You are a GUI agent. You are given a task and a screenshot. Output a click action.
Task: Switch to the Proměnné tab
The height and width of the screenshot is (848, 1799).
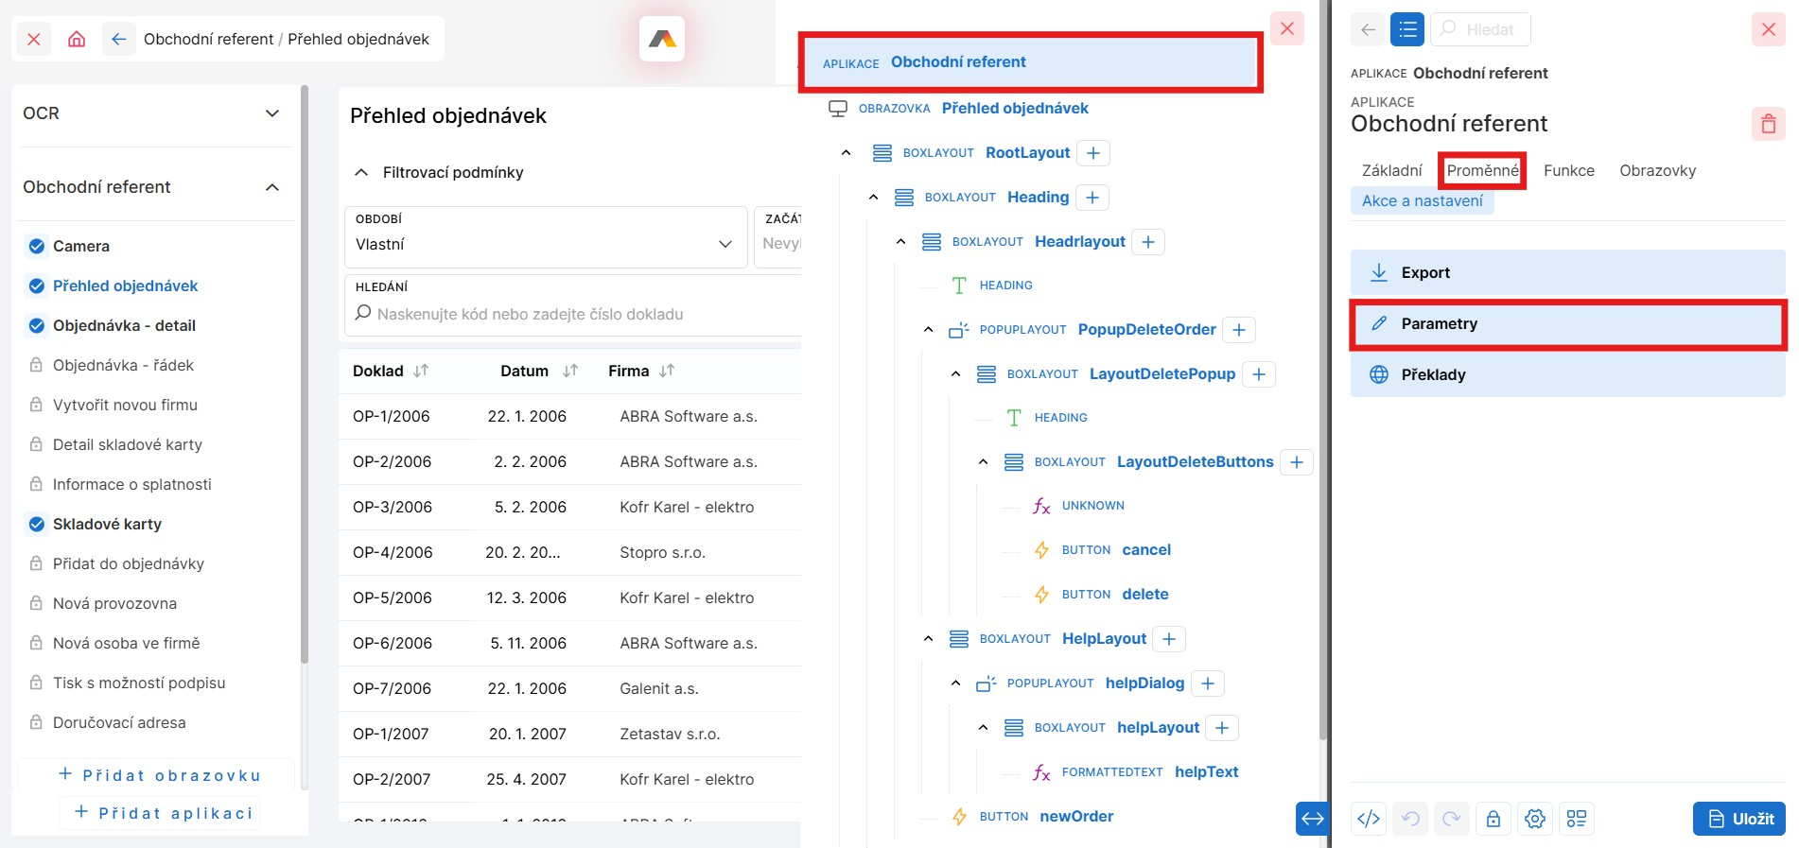[1481, 171]
